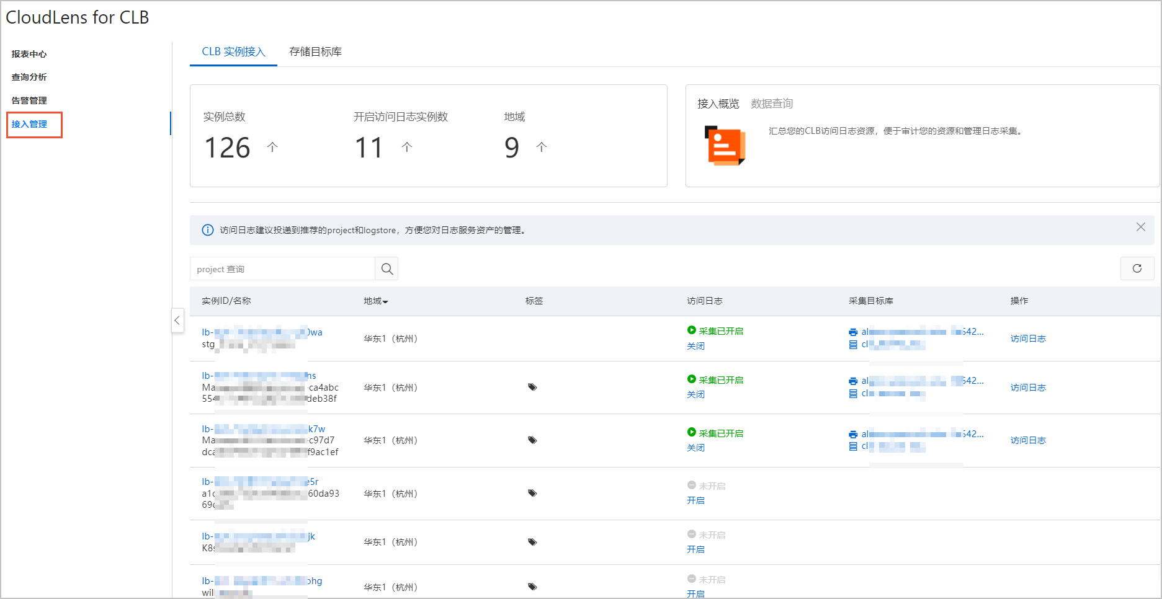Click the 126 total instances value

pyautogui.click(x=228, y=148)
